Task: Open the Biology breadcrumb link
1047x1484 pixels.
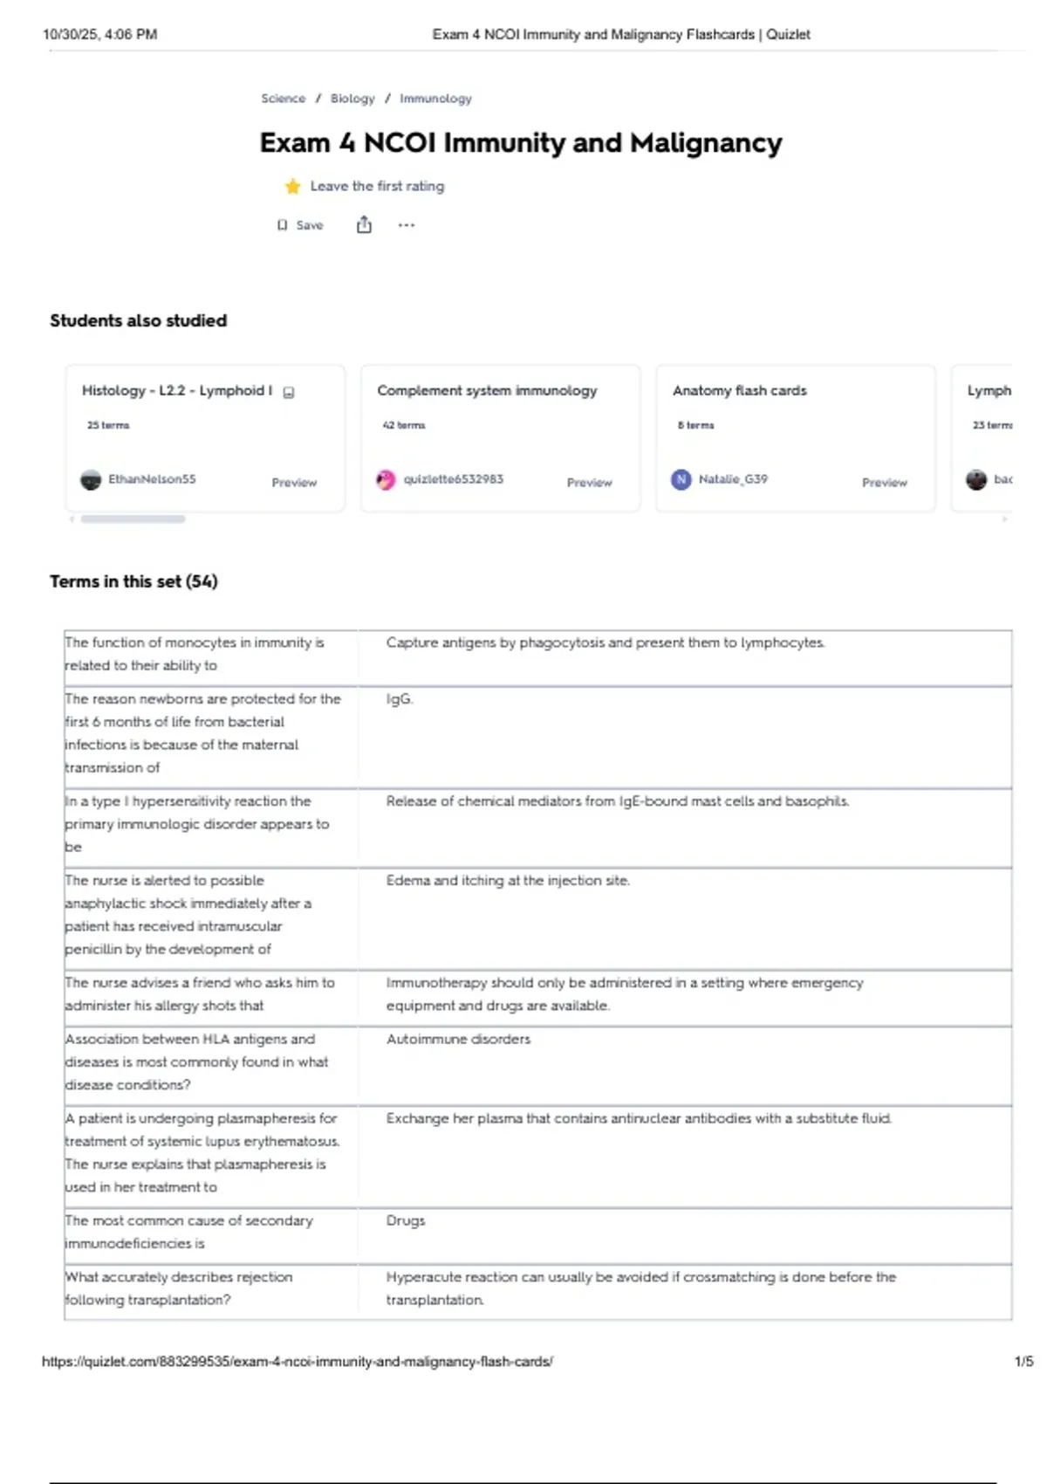Action: point(352,99)
